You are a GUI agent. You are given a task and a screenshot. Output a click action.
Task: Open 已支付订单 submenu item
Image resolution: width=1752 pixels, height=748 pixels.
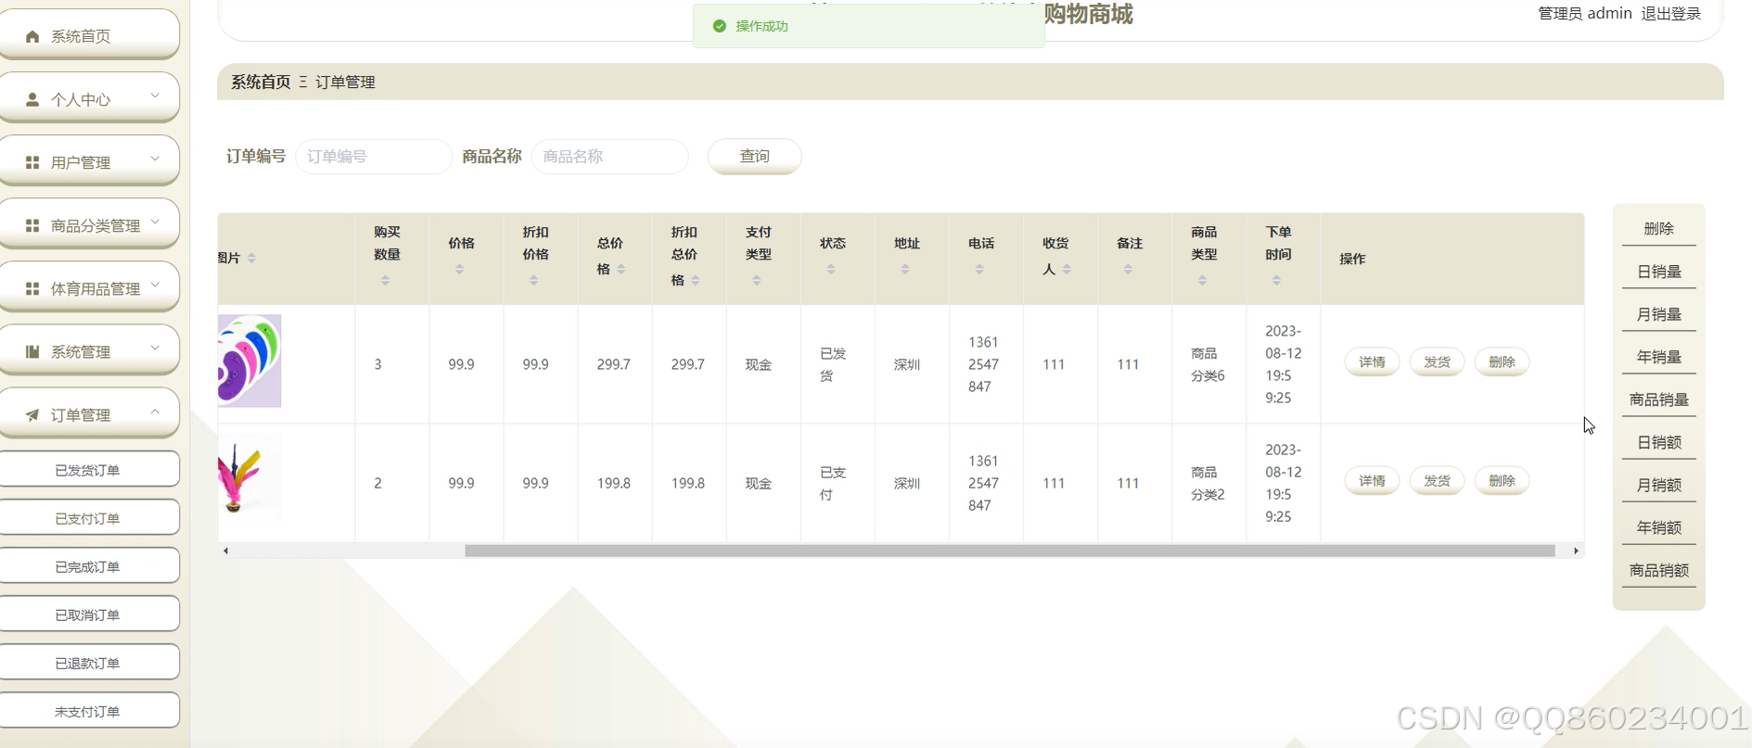[88, 517]
